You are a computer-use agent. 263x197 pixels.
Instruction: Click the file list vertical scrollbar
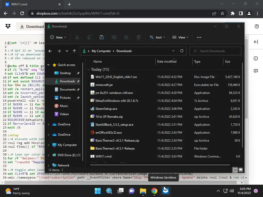242,105
